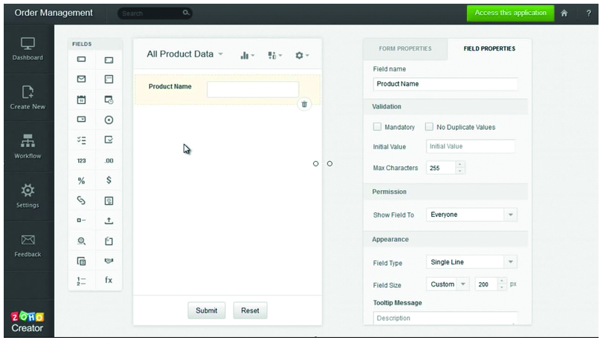Click the Max Characters input
This screenshot has width=603, height=340.
441,168
